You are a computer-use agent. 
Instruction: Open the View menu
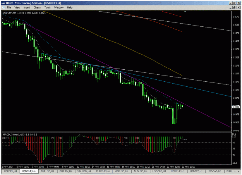[17, 7]
